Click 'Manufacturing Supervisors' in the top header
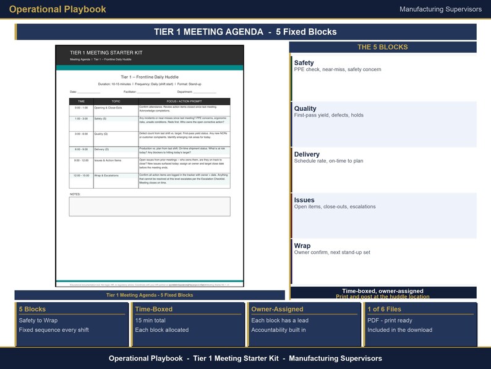Screen dimensions: 491x369 tap(440, 9)
